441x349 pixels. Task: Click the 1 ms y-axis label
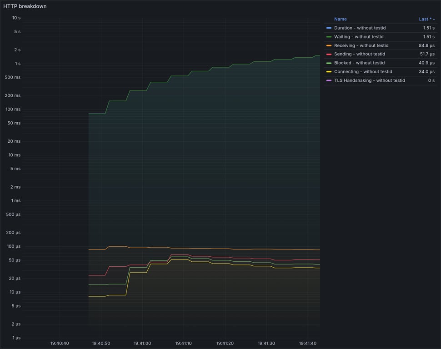pyautogui.click(x=16, y=200)
